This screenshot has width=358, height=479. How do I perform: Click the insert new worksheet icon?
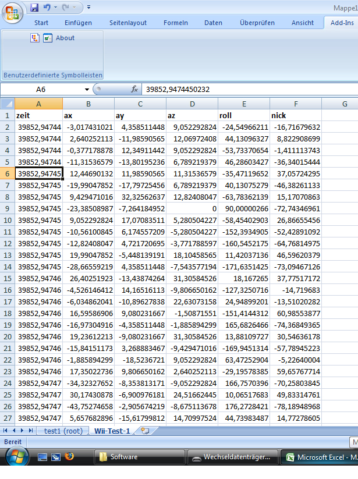(x=145, y=431)
